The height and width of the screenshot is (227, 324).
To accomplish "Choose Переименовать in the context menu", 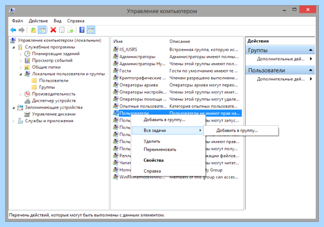I will [x=167, y=149].
